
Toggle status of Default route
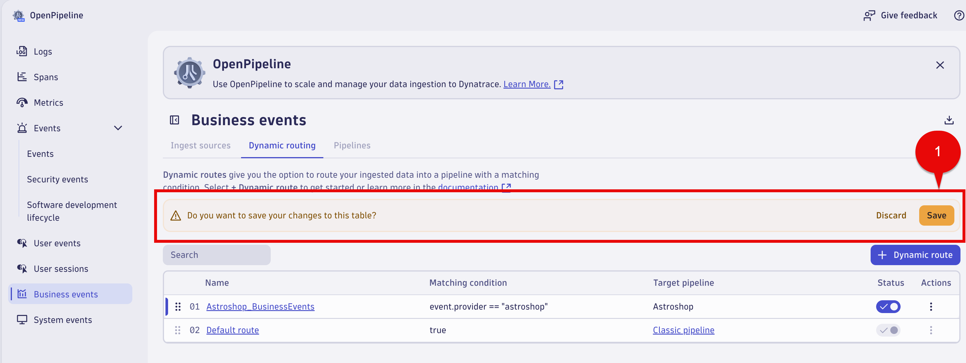pos(888,330)
